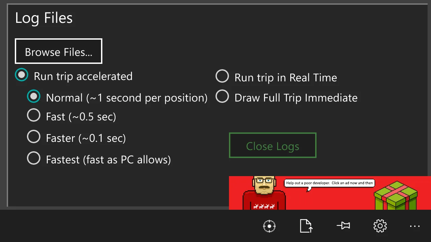Image resolution: width=431 pixels, height=242 pixels.
Task: Click the green gift box in the ad
Action: pos(396,196)
